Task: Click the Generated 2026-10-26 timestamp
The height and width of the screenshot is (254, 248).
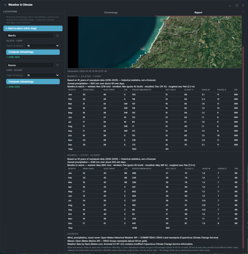Action: click(x=87, y=71)
